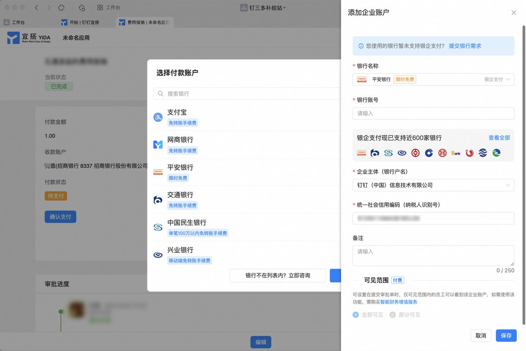Expand the 企业主体 dropdown
Image resolution: width=526 pixels, height=351 pixels.
tap(433, 185)
